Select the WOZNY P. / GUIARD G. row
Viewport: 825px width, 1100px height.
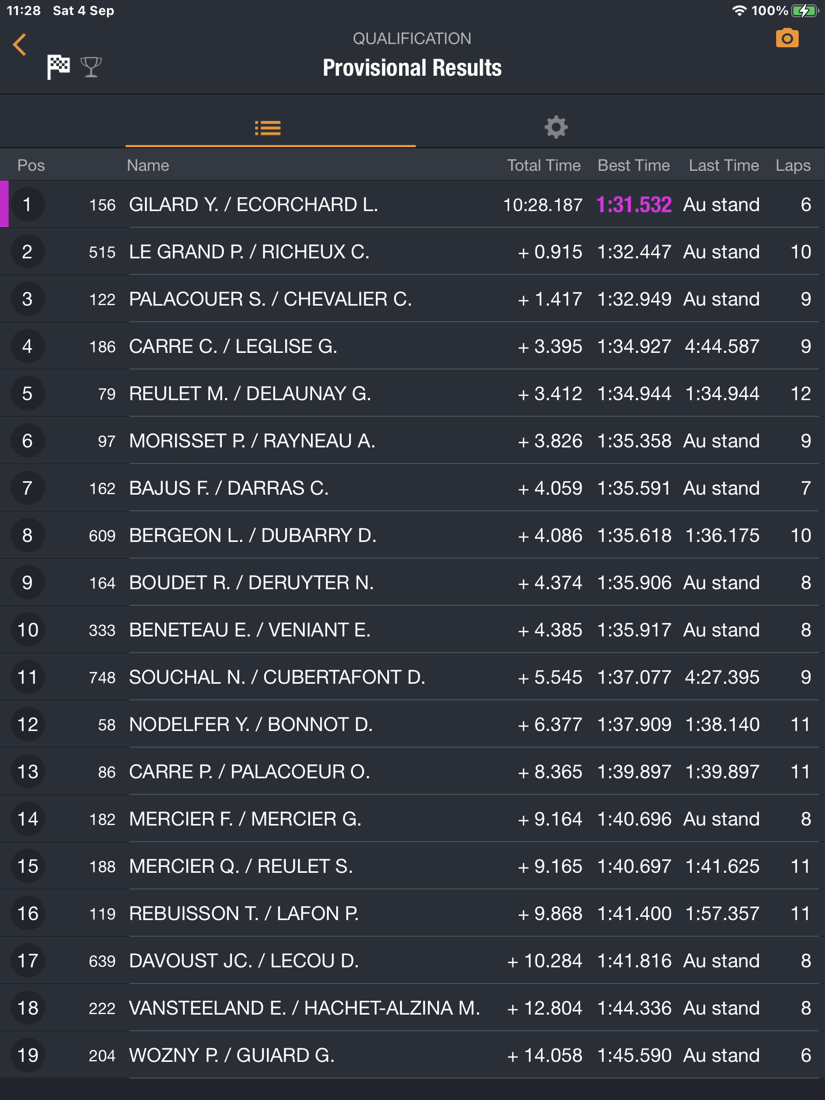pos(412,1055)
